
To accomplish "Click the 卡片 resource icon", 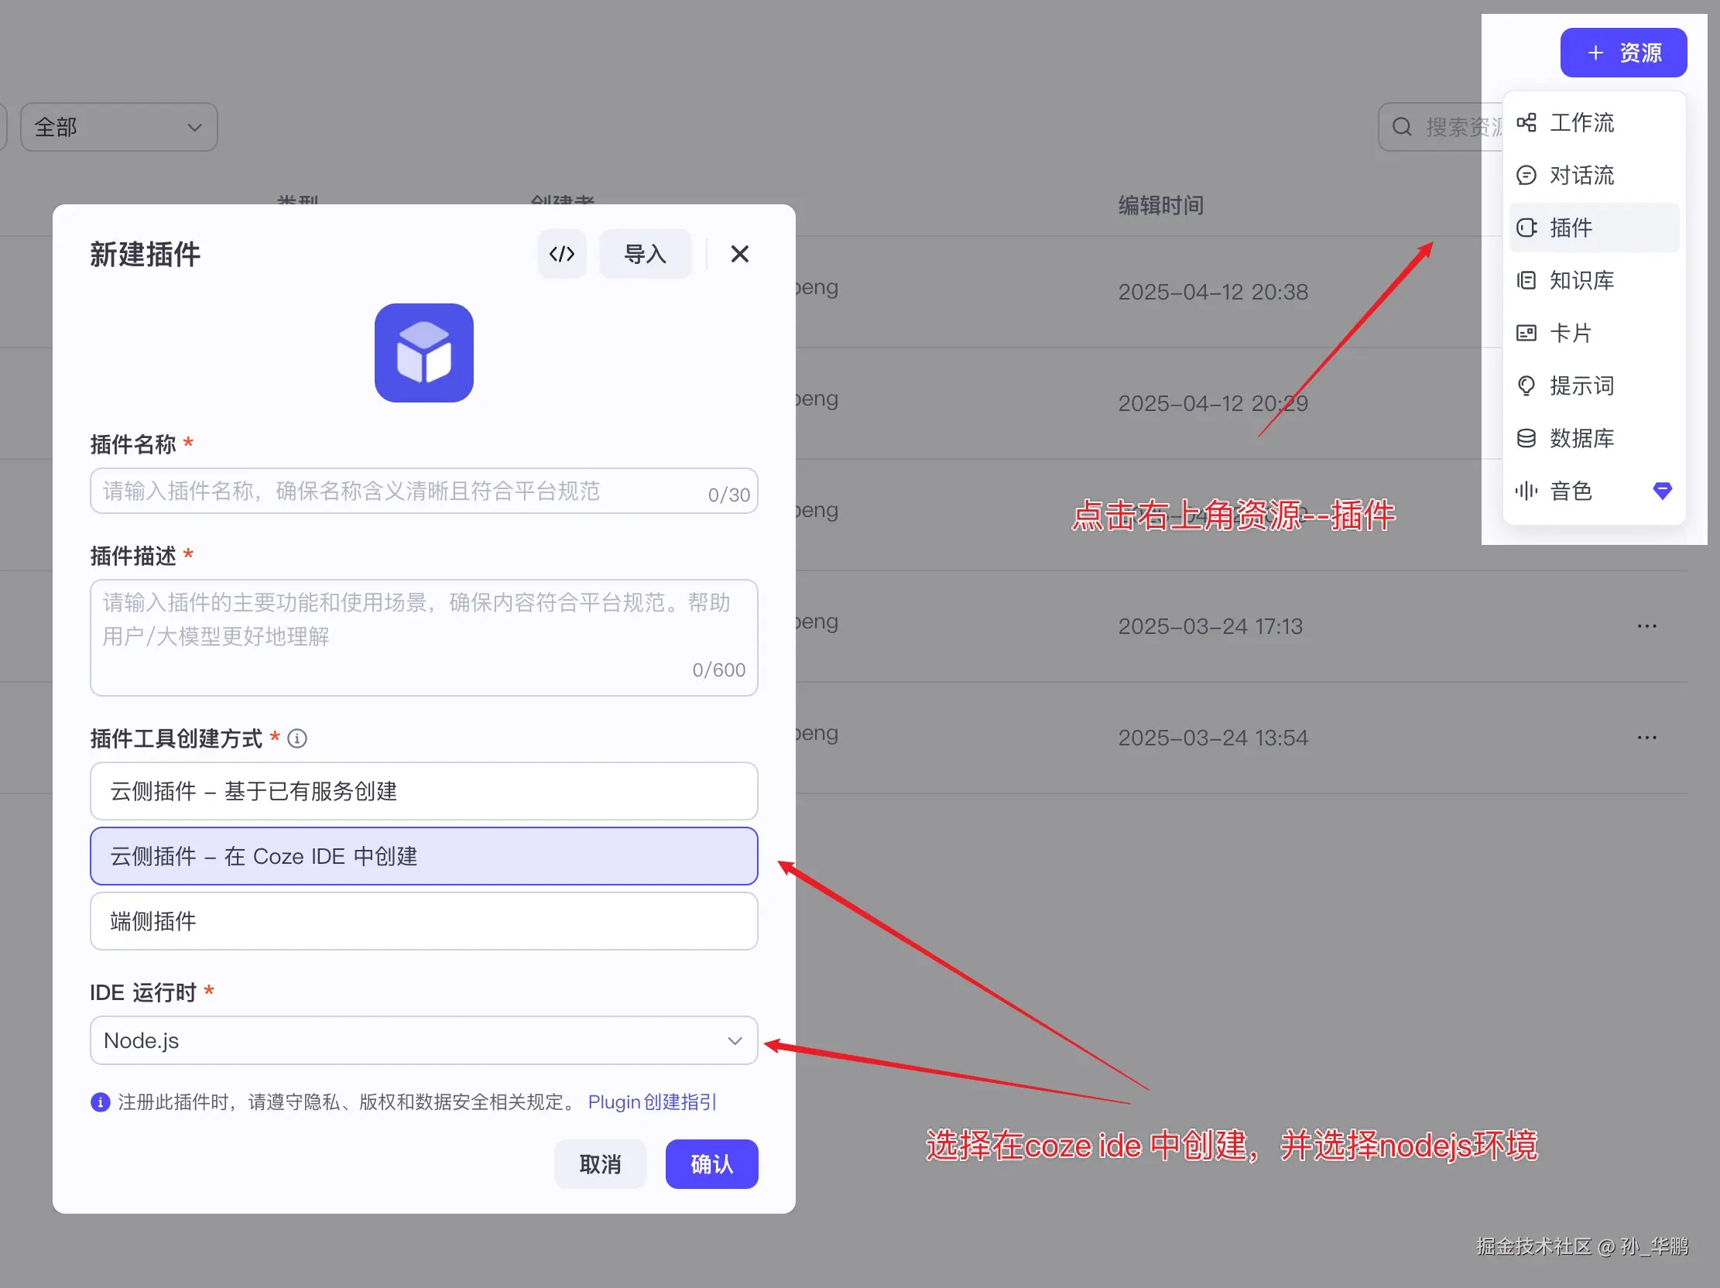I will tap(1527, 333).
